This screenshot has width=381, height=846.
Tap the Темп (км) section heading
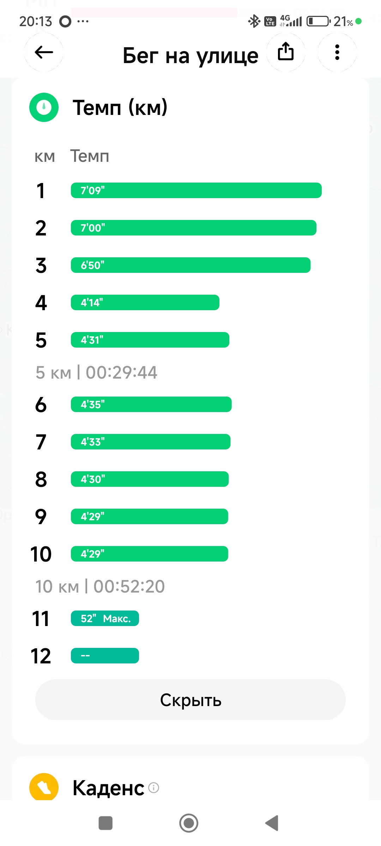[x=120, y=108]
